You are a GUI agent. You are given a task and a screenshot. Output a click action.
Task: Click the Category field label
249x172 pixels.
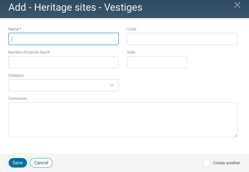tap(16, 75)
